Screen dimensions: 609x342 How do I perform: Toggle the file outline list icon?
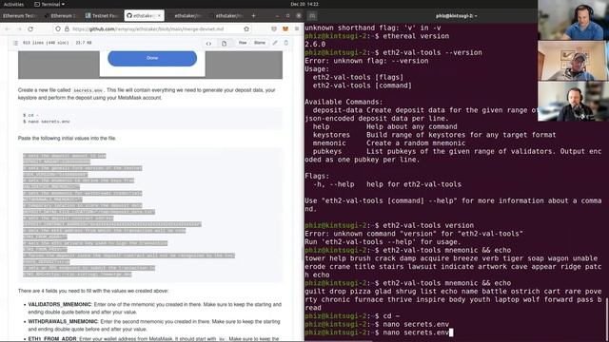tap(15, 43)
